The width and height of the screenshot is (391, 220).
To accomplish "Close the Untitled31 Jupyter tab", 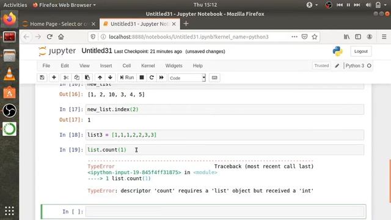I will pyautogui.click(x=174, y=24).
